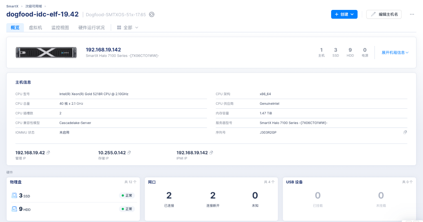Viewport: 423px width, 222px height.
Task: Open the three-dot more options menu
Action: 412,14
